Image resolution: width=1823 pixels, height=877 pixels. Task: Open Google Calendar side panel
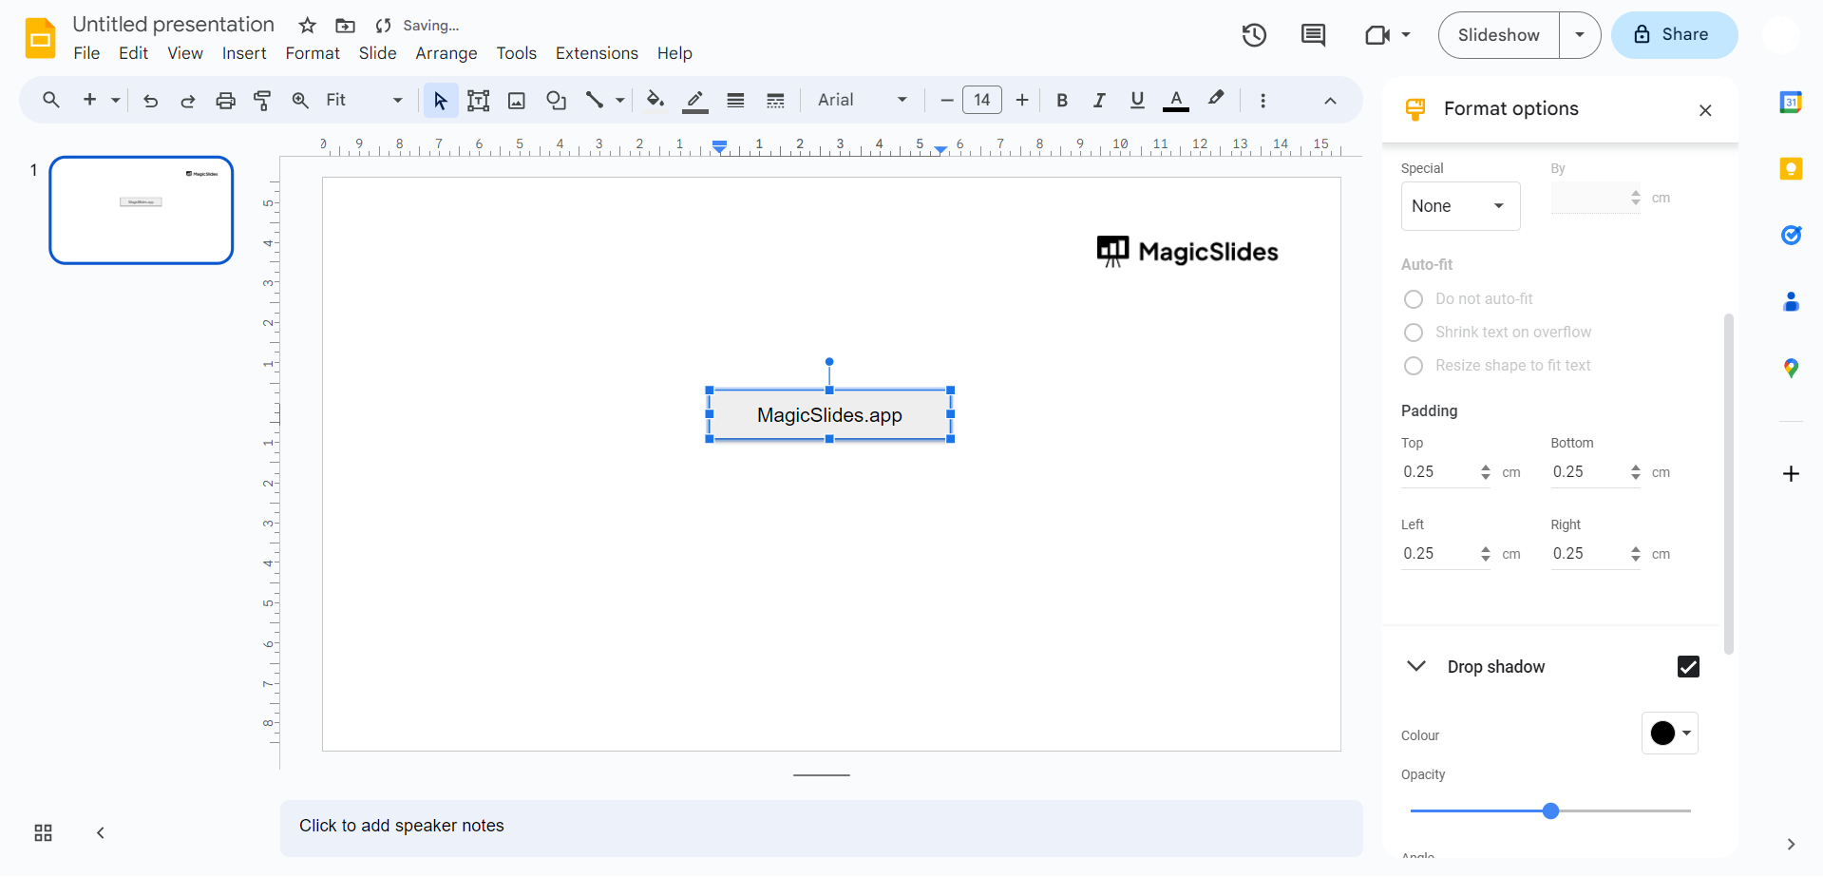point(1791,102)
